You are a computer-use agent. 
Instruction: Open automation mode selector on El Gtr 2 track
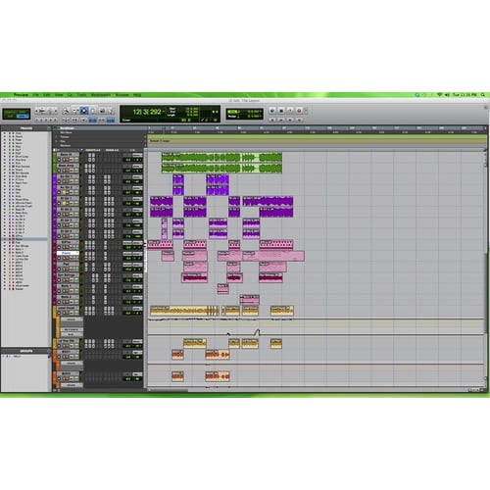[x=76, y=215]
